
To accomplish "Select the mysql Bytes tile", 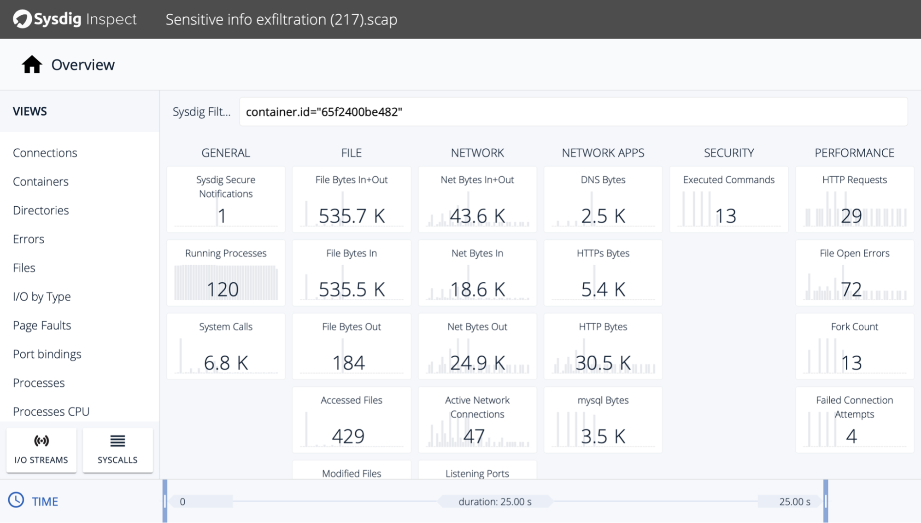I will 603,420.
